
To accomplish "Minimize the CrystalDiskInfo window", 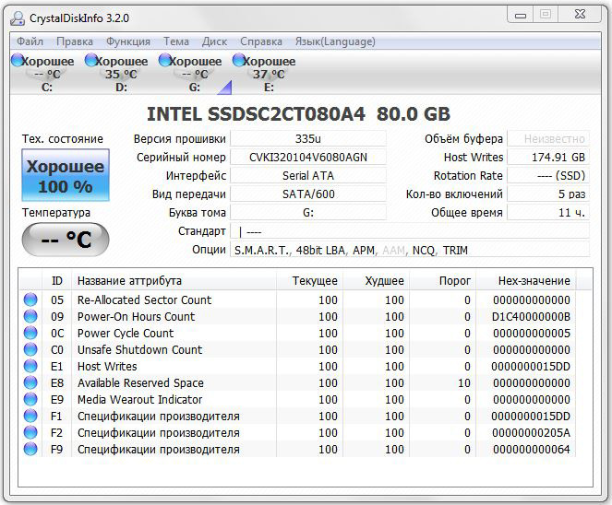I will (x=521, y=15).
